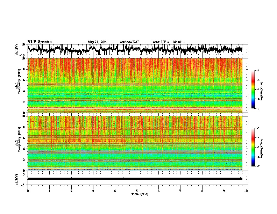The width and height of the screenshot is (277, 214).
Task: Click the "Time (min)" axis label
Action: 140,194
